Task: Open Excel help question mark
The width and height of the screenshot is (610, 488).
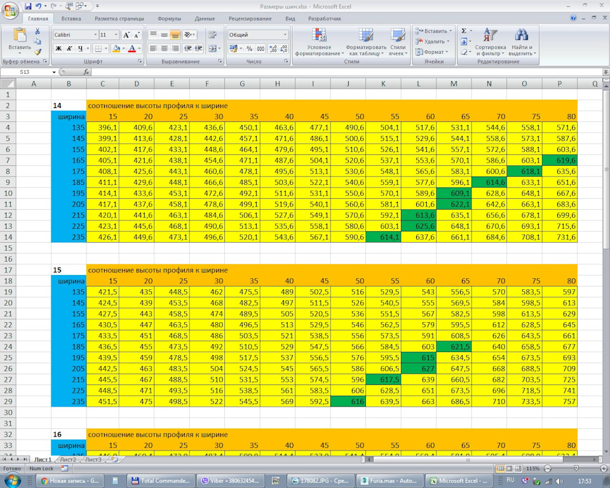Action: click(573, 18)
